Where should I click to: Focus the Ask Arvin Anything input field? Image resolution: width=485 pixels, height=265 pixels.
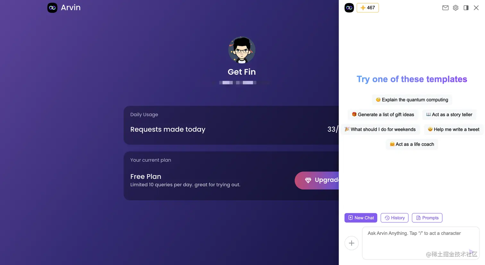coord(421,243)
